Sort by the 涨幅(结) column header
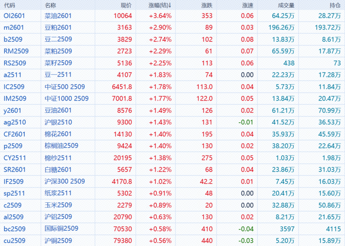Image resolution: width=345 pixels, height=246 pixels. tap(159, 5)
